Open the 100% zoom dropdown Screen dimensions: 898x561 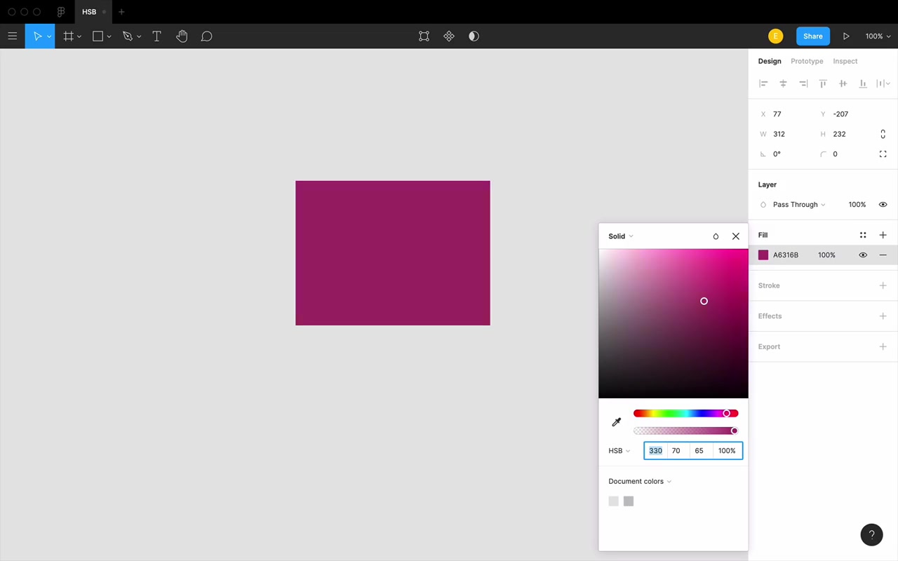(x=878, y=36)
